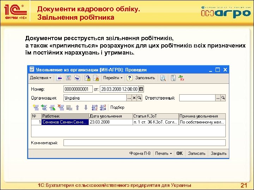Click the yellow question mark help icon
254x190 pixels.
pos(129,78)
